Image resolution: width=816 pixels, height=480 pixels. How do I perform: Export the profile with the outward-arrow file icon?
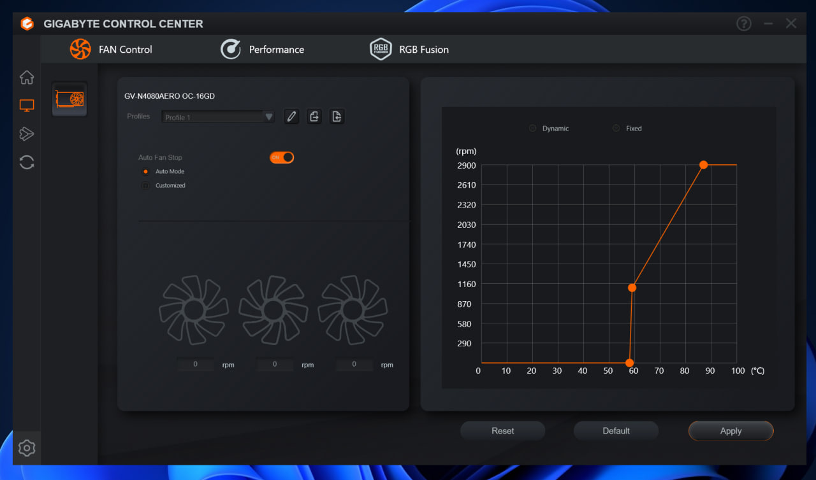point(314,116)
